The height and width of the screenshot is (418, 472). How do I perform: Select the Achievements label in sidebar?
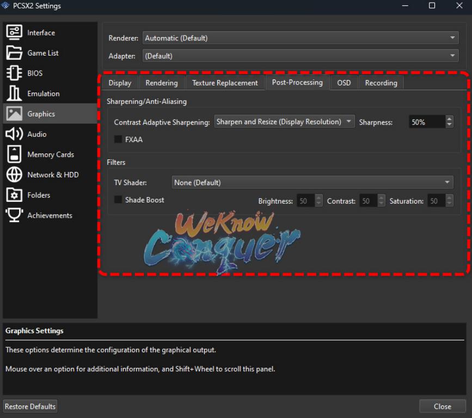50,216
